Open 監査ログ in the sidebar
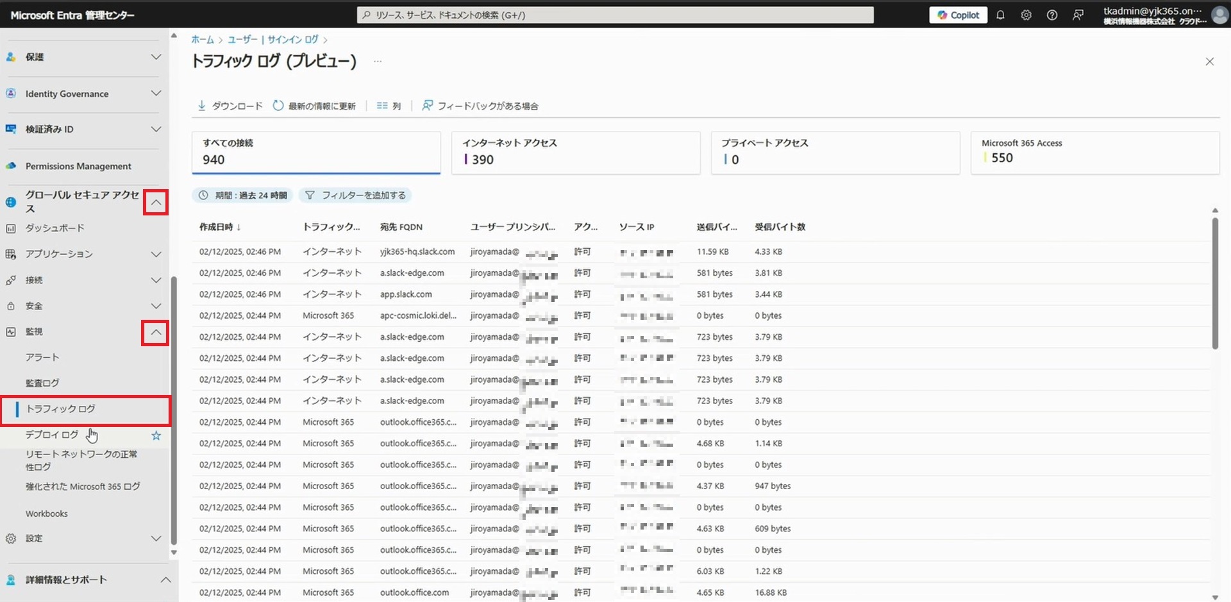This screenshot has height=602, width=1231. 42,383
